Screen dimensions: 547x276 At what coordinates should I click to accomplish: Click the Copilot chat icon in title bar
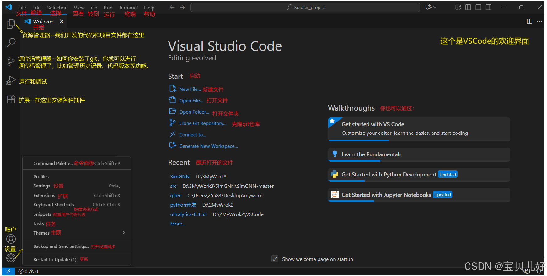coord(428,7)
